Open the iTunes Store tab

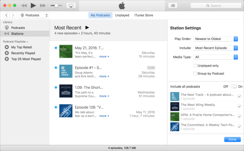click(143, 15)
